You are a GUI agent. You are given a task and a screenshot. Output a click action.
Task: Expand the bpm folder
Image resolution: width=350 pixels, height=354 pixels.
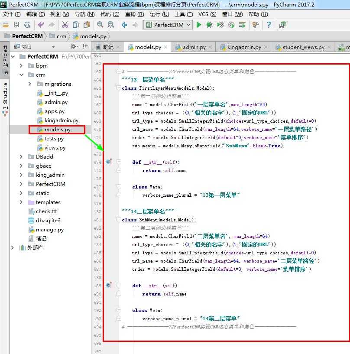pyautogui.click(x=21, y=66)
